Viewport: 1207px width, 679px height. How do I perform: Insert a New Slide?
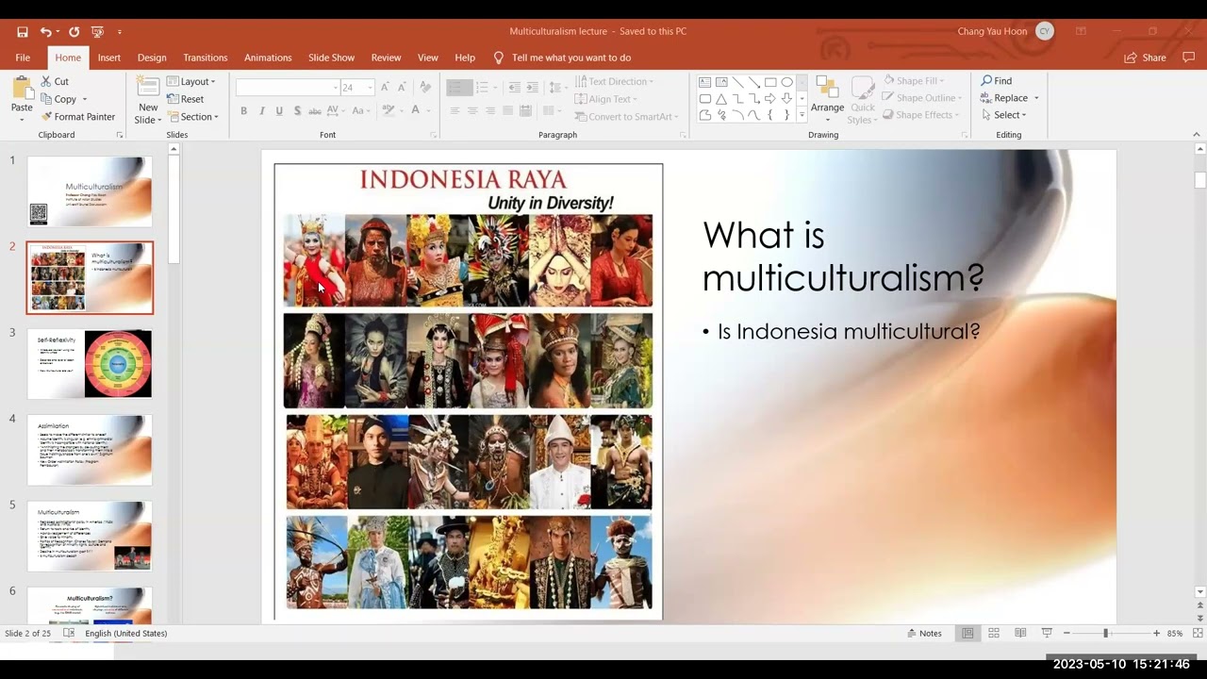tap(148, 100)
